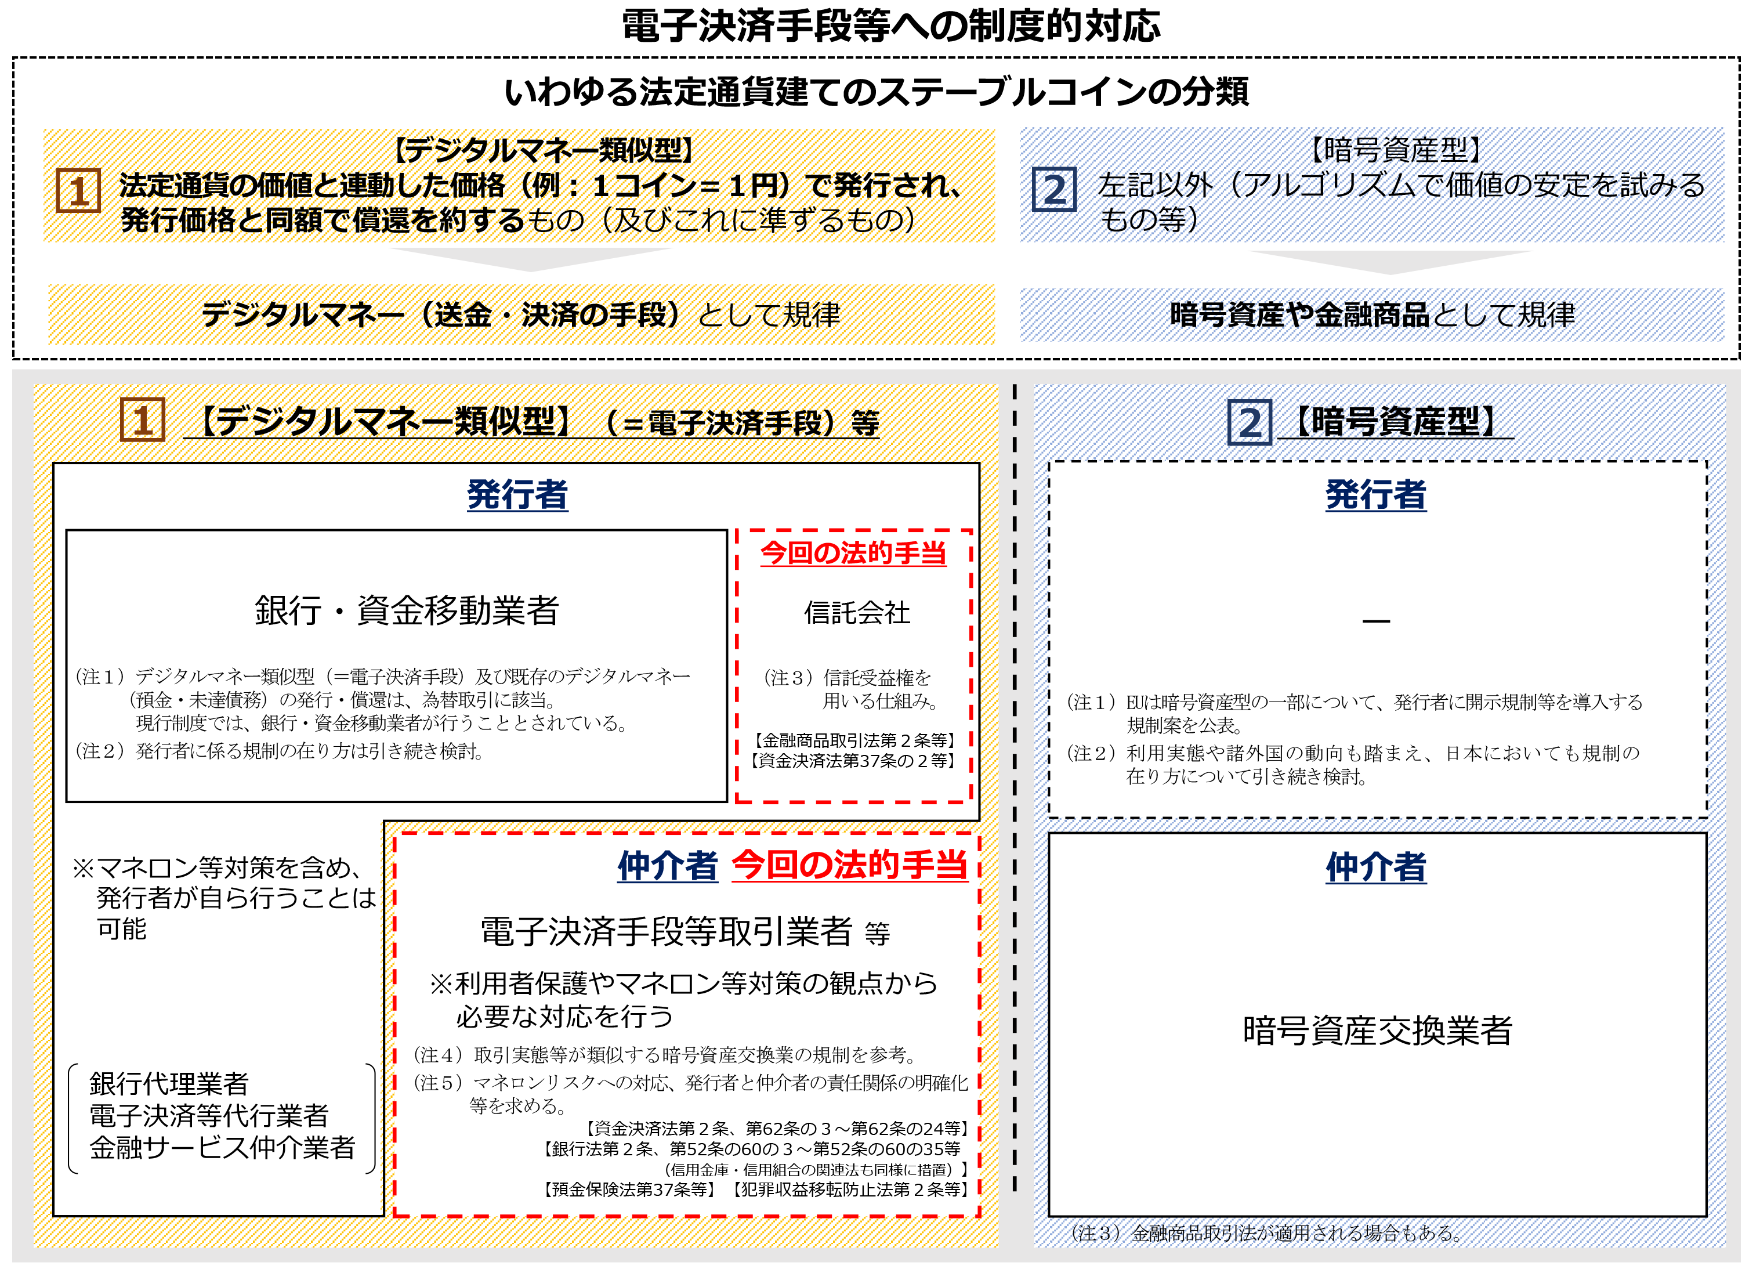Select the 銀行・資金移動業者 box
The height and width of the screenshot is (1269, 1760).
pos(407,611)
